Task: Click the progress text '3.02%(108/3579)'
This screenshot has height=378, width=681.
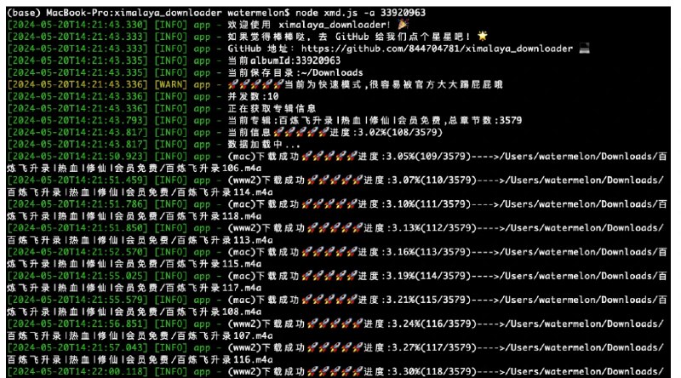Action: (399, 132)
